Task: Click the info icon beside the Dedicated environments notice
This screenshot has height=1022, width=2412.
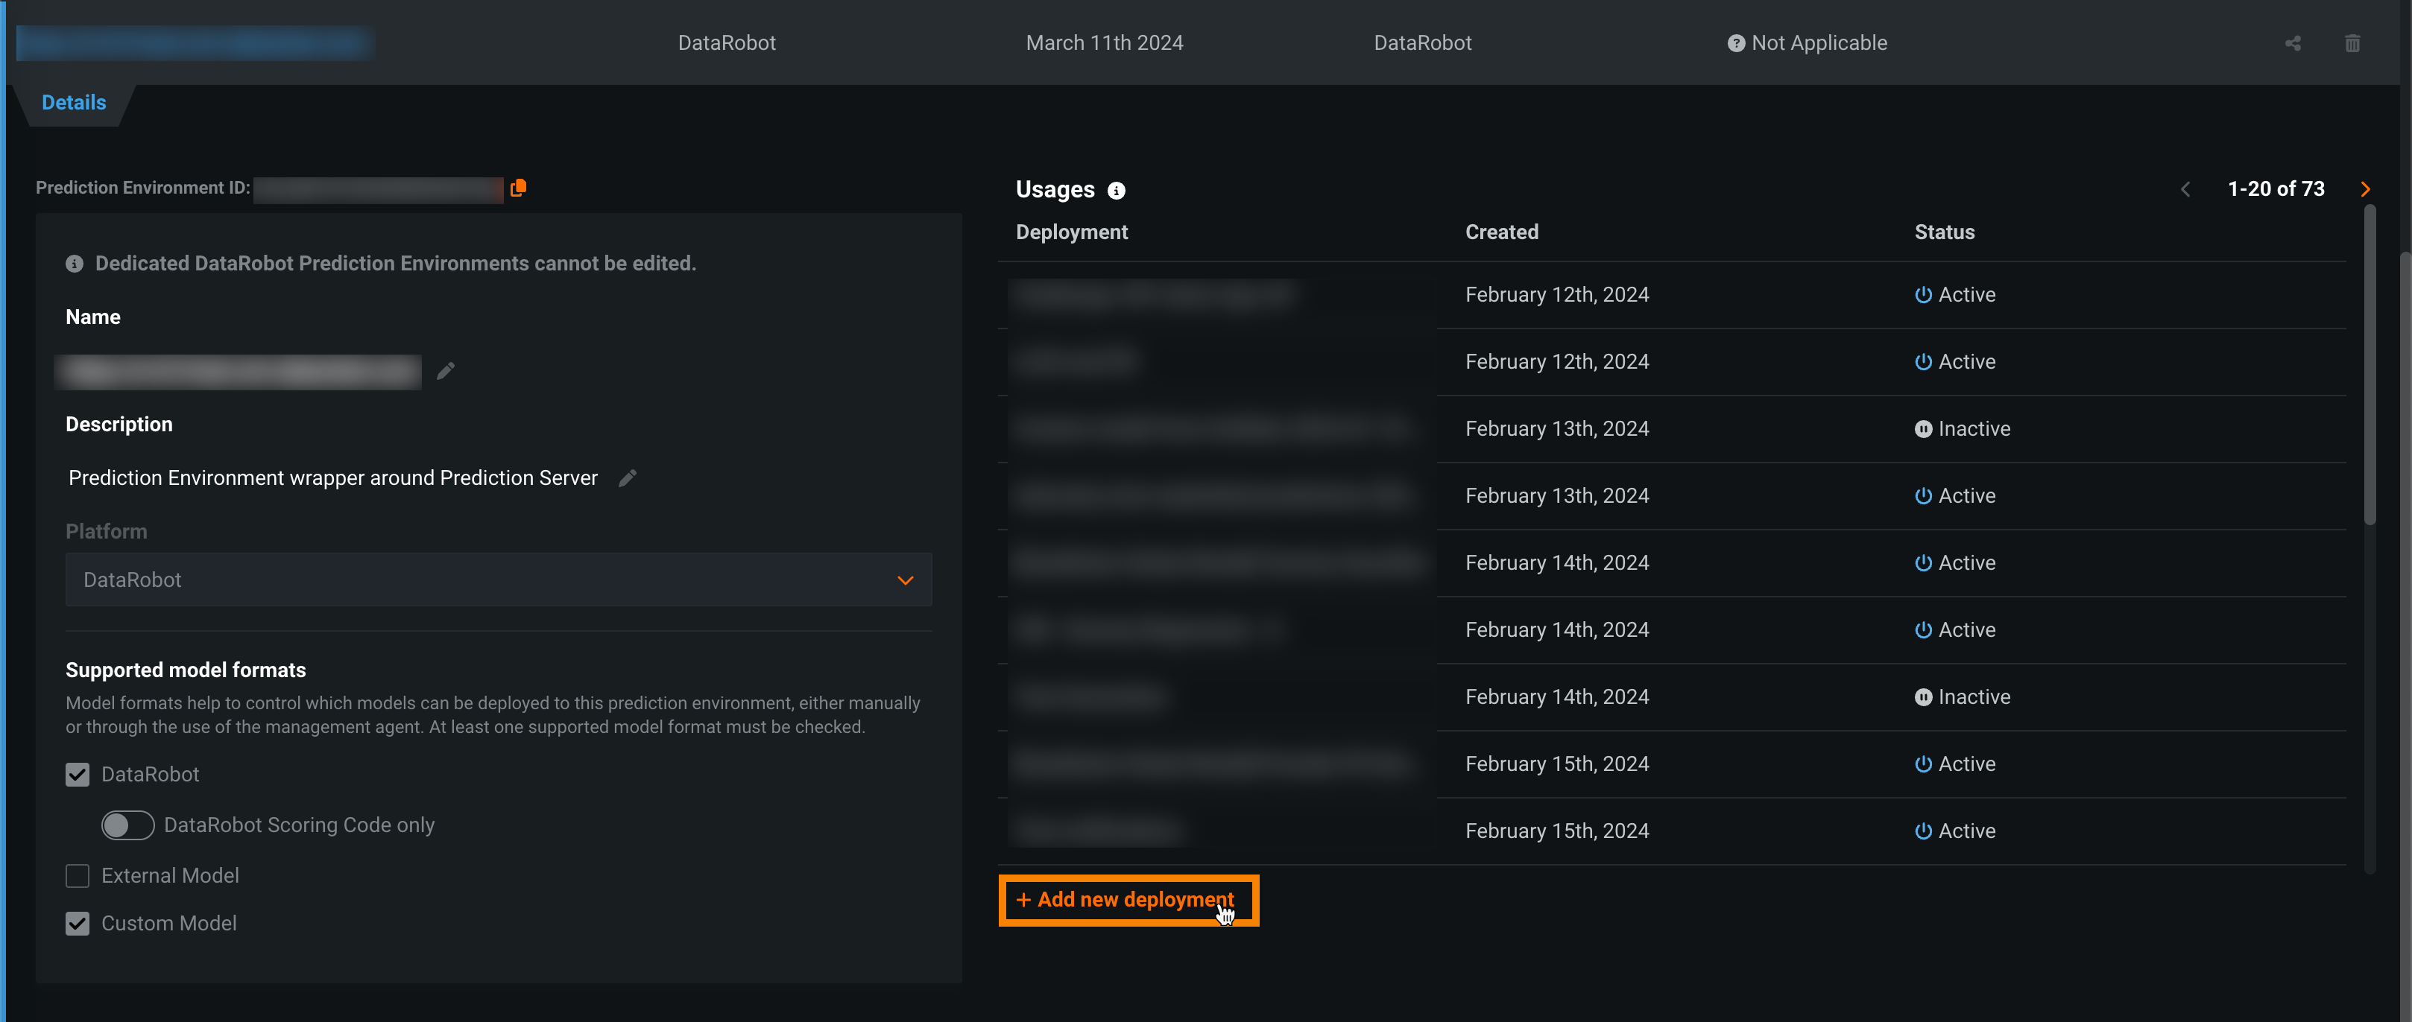Action: click(x=74, y=264)
